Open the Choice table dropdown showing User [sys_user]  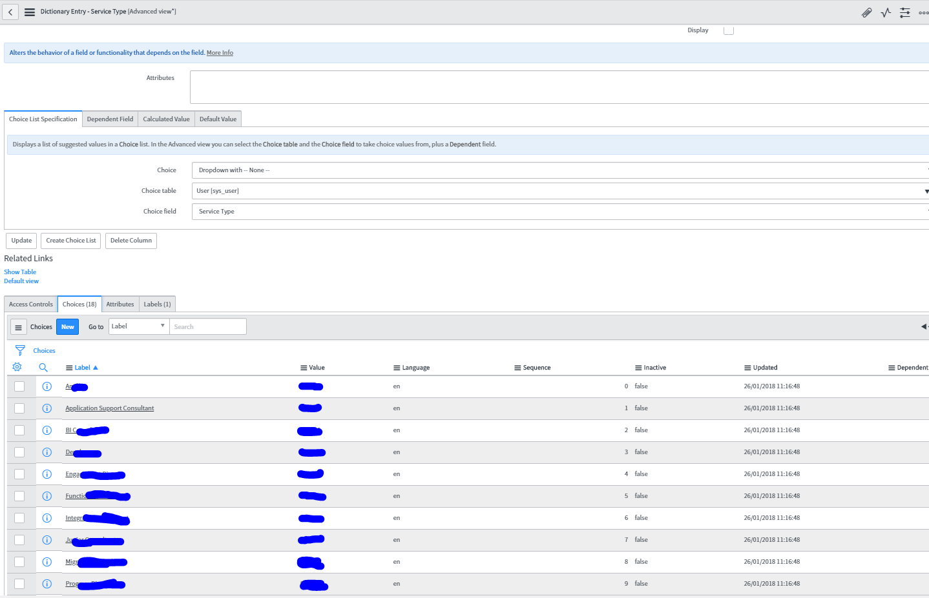click(560, 191)
